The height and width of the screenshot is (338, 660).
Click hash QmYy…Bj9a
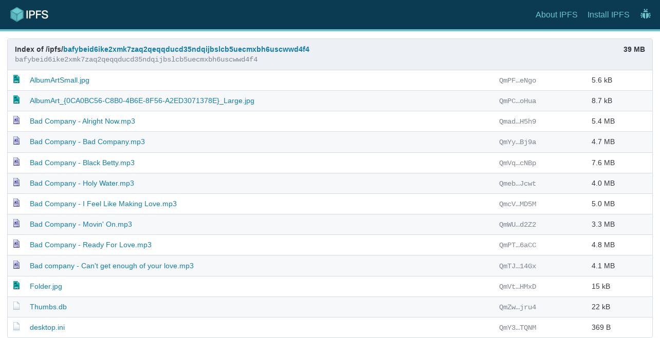(x=518, y=142)
